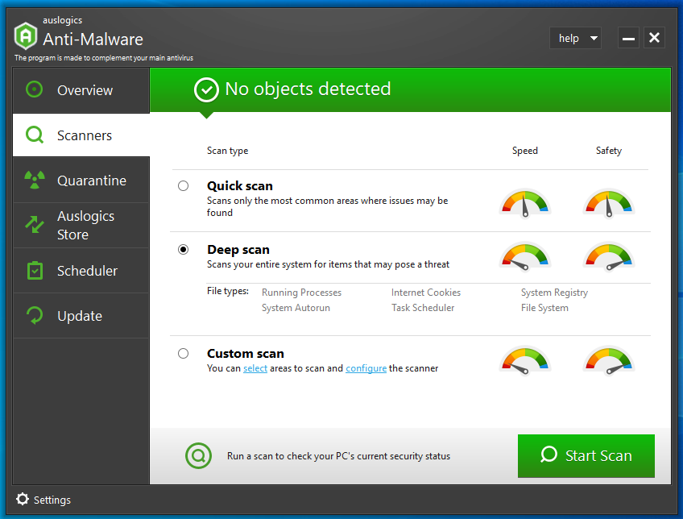Open the help dropdown
The image size is (683, 519).
coord(575,38)
